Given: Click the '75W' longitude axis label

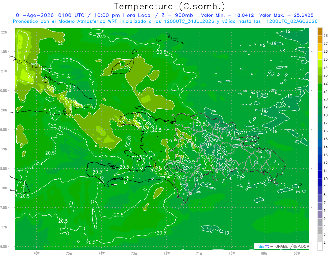Looking at the screenshot, I should 69,253.
